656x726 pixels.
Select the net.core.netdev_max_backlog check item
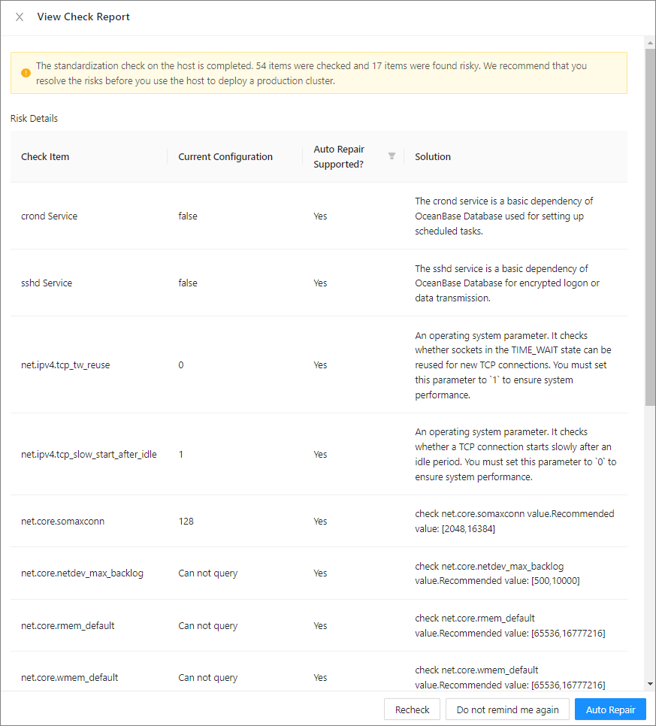82,573
